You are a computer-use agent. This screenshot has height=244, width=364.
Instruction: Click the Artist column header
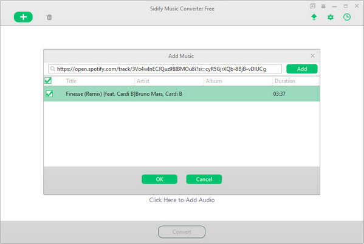click(x=143, y=81)
